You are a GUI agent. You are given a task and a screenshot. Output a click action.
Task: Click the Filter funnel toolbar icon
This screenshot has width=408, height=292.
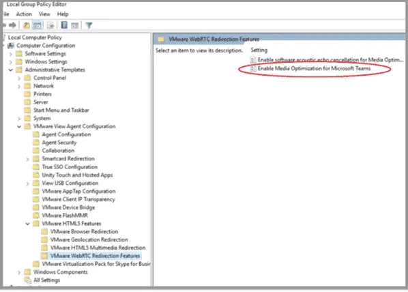[x=89, y=25]
